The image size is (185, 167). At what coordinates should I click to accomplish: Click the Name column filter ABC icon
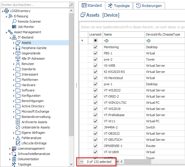(x=106, y=41)
